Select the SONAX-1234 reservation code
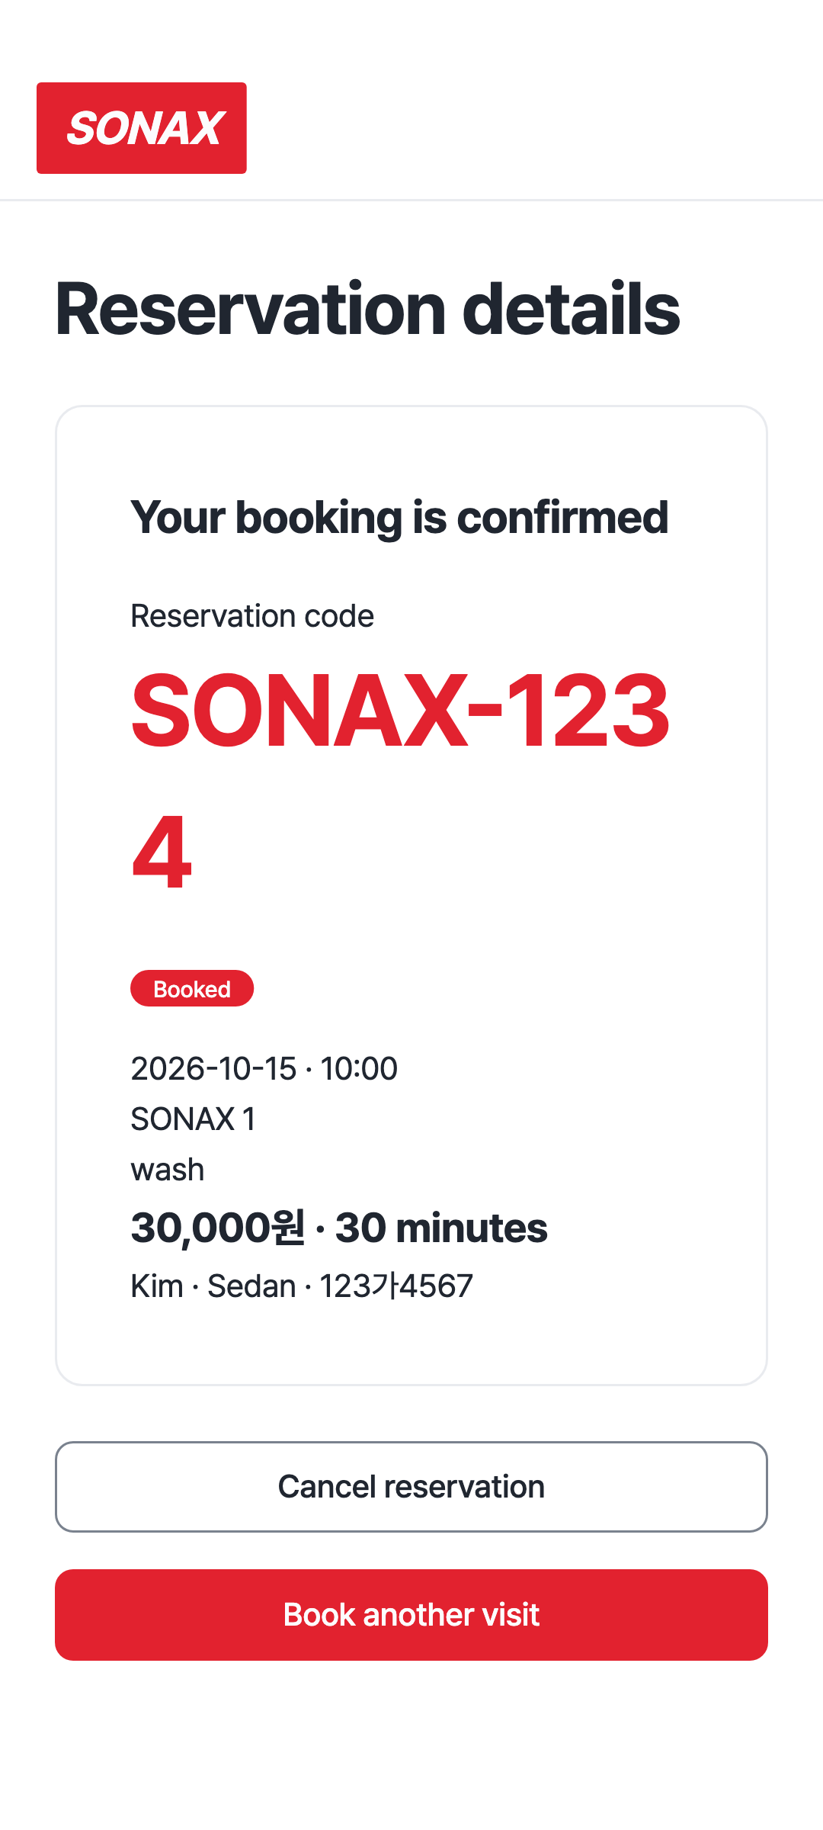823x1830 pixels. tap(400, 780)
